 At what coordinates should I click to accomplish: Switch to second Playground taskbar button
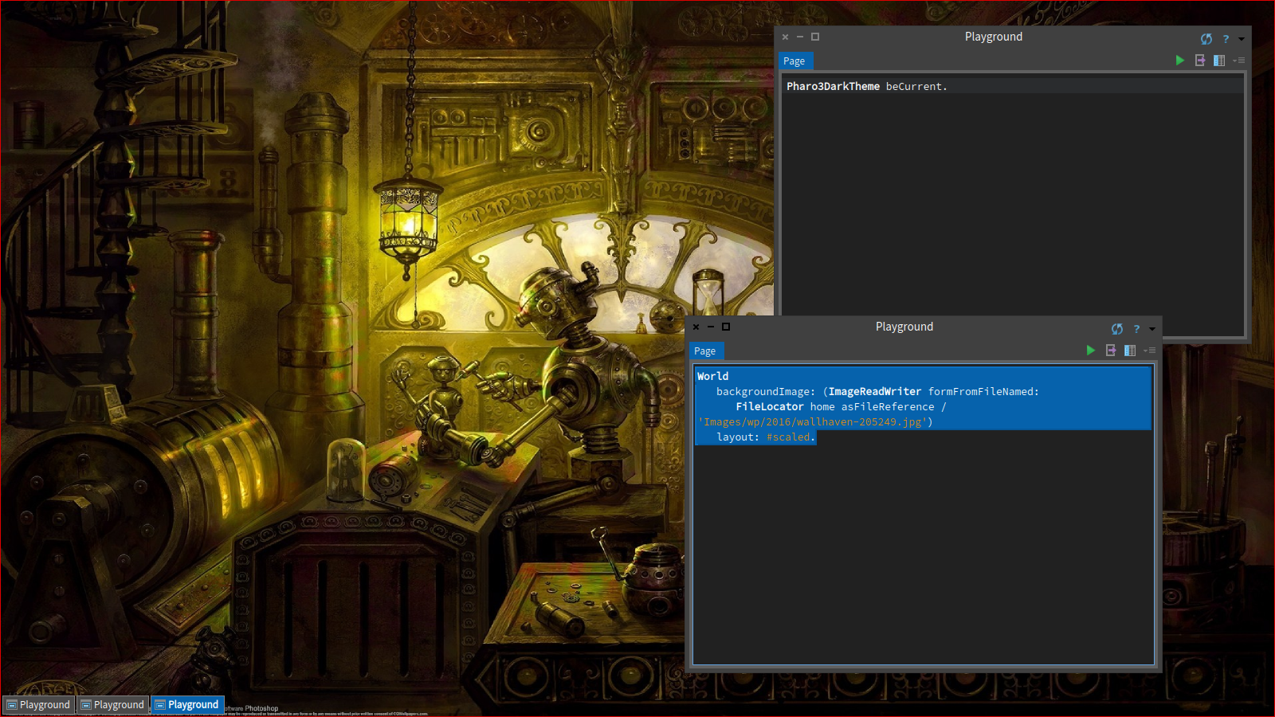pyautogui.click(x=112, y=705)
